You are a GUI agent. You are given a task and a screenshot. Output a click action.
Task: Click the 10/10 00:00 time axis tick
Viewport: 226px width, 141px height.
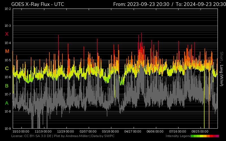(21, 131)
